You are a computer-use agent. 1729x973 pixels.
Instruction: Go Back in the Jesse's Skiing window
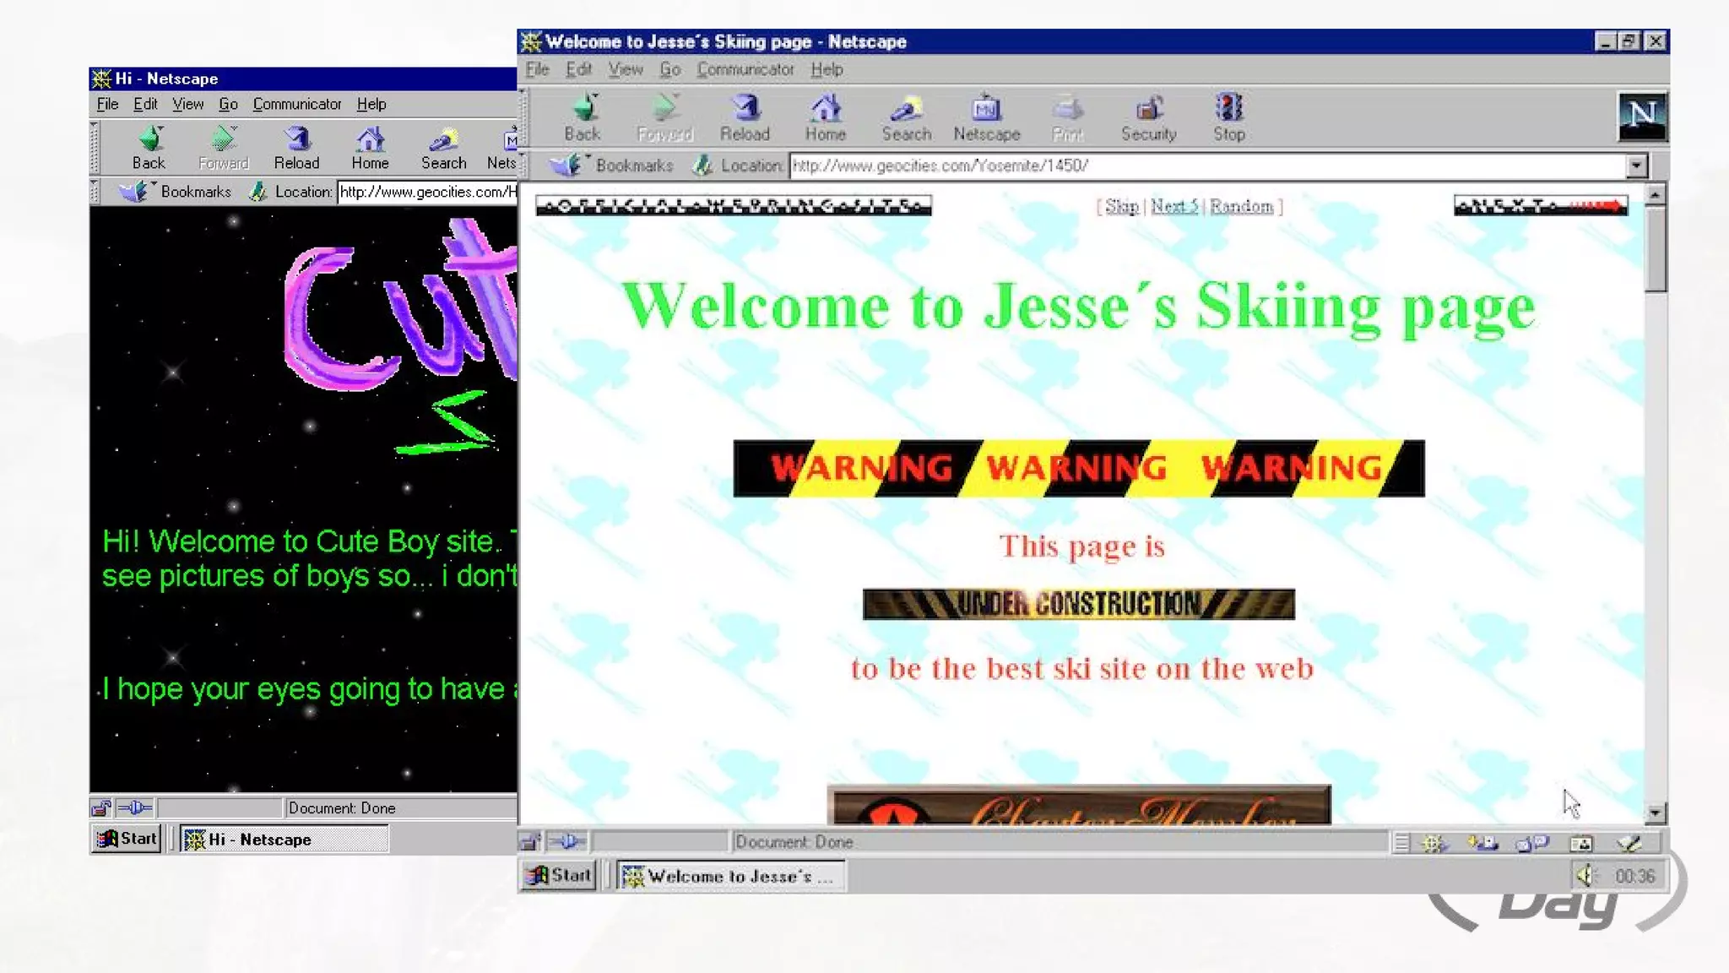click(x=583, y=117)
